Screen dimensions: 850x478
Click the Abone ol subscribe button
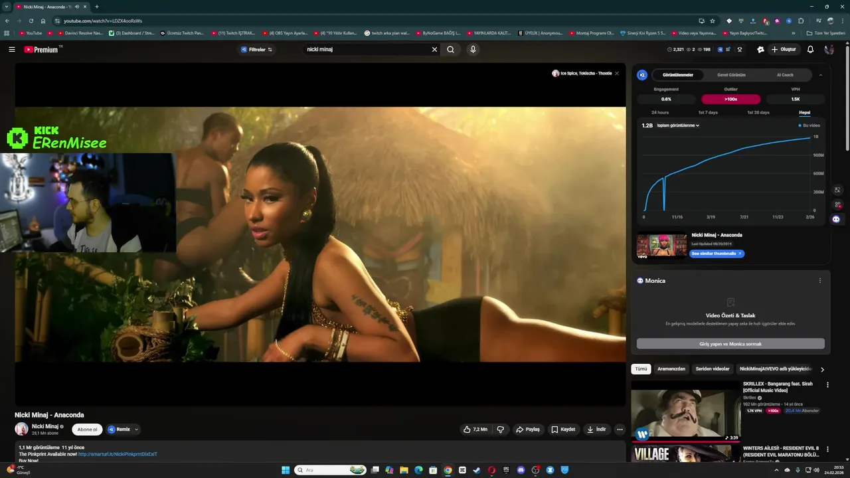click(87, 430)
